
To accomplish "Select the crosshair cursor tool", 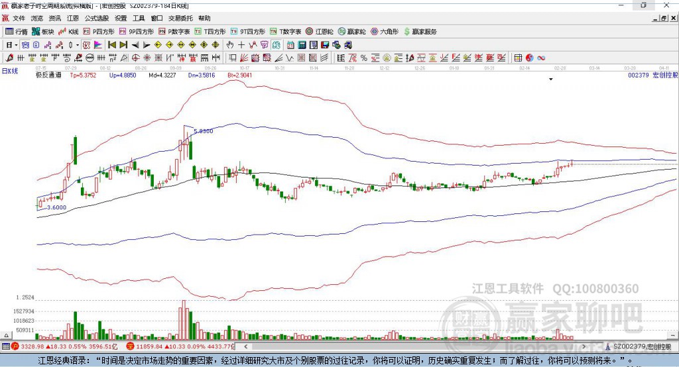I will coord(241,45).
